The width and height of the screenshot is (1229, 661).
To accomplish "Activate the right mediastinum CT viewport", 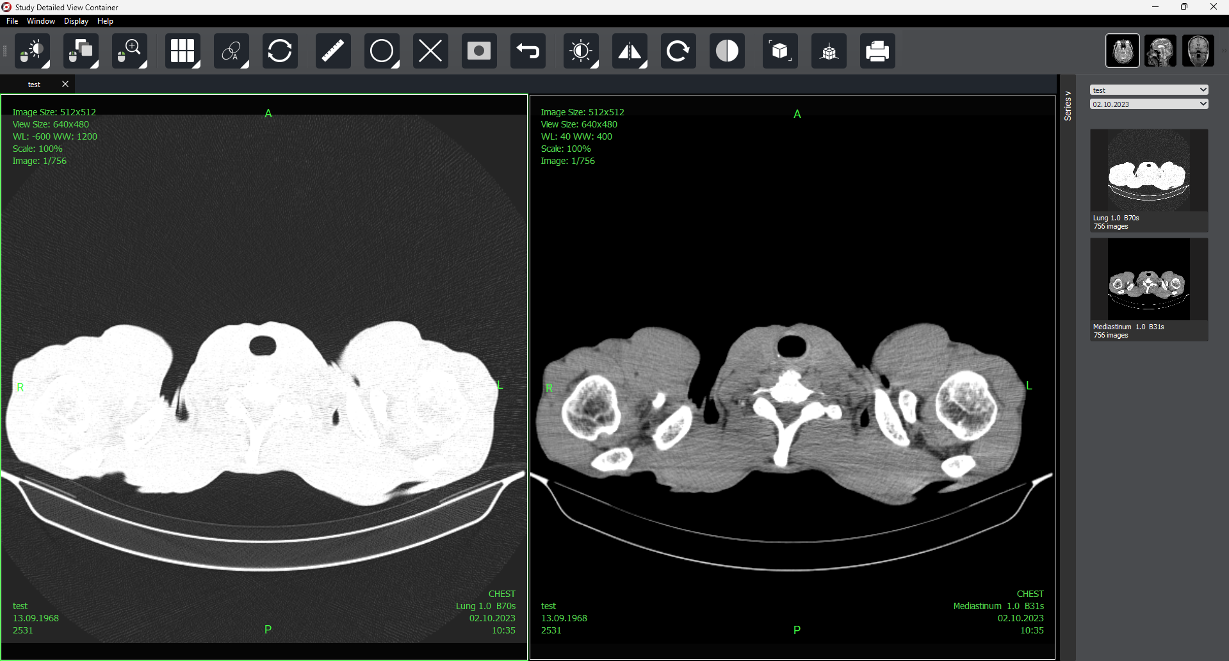I will click(792, 377).
